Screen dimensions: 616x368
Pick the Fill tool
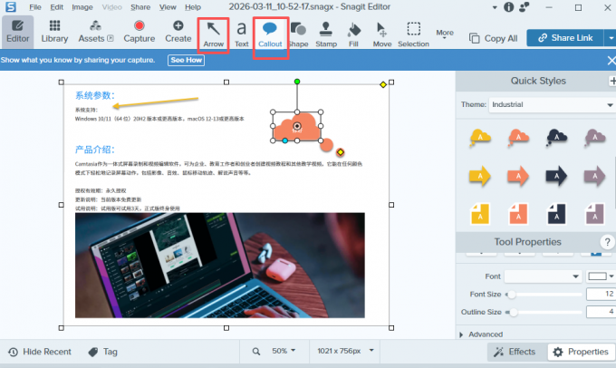click(353, 33)
